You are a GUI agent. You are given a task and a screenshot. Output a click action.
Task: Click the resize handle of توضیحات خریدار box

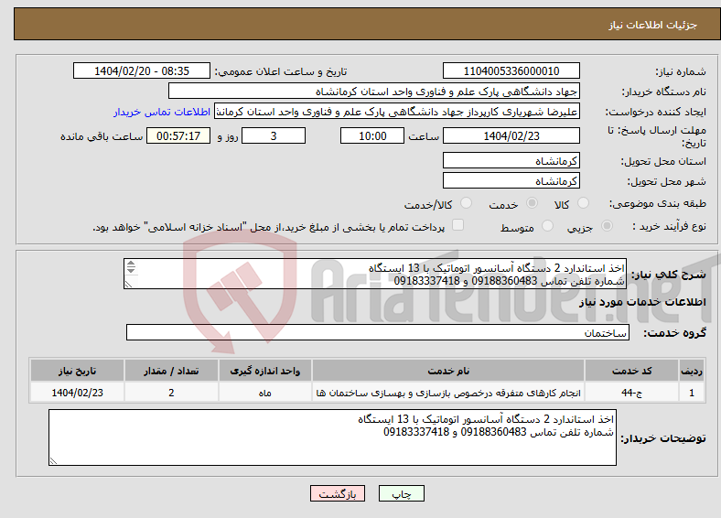coord(53,460)
